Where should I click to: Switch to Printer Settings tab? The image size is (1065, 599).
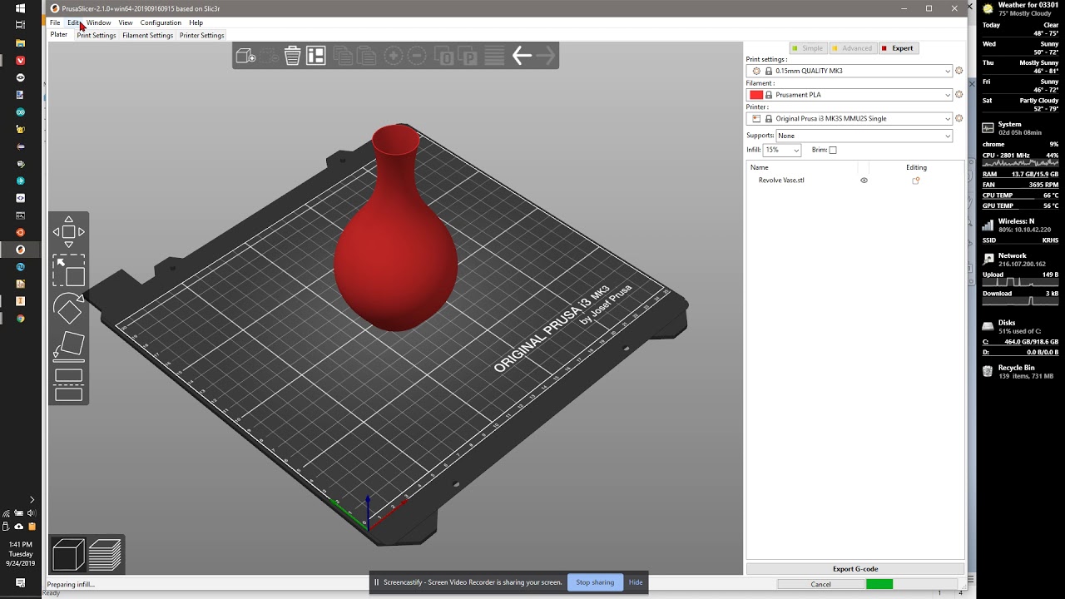coord(202,36)
